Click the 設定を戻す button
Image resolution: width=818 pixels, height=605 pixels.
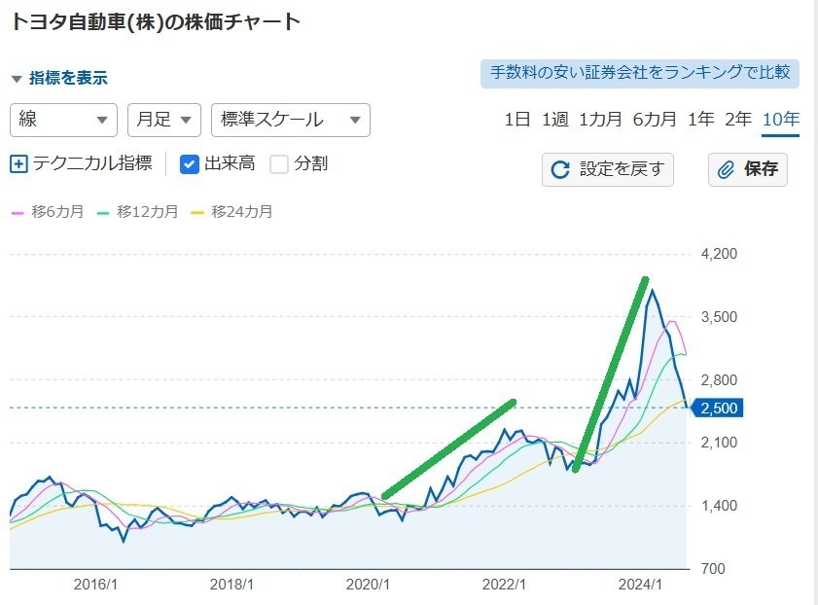click(608, 169)
